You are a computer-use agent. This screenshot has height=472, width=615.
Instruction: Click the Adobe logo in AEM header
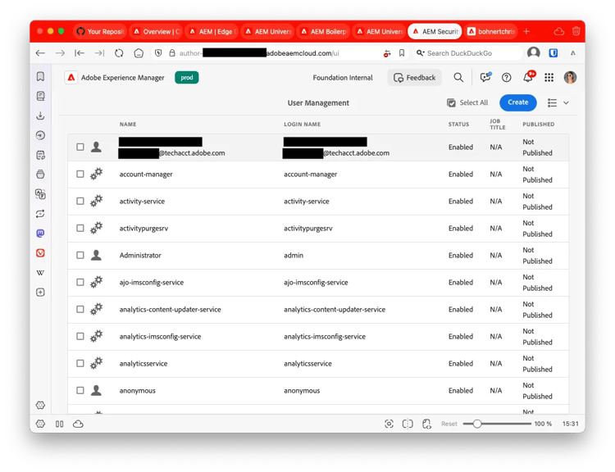[71, 78]
